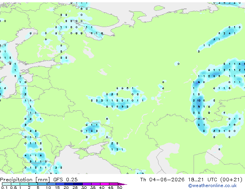Pick the 5–10 mm legend swatch

(42, 184)
